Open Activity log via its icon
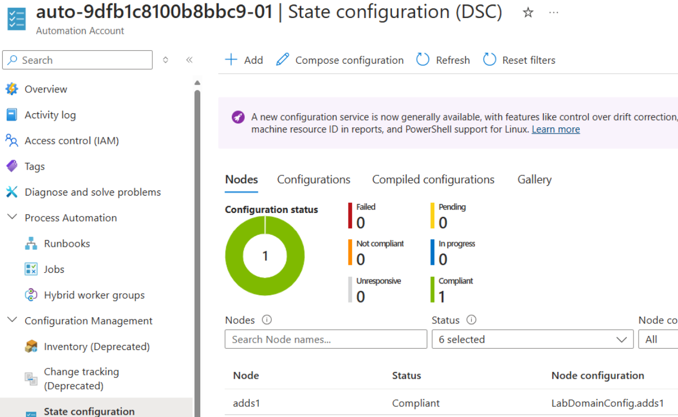Viewport: 678px width, 417px height. (12, 115)
